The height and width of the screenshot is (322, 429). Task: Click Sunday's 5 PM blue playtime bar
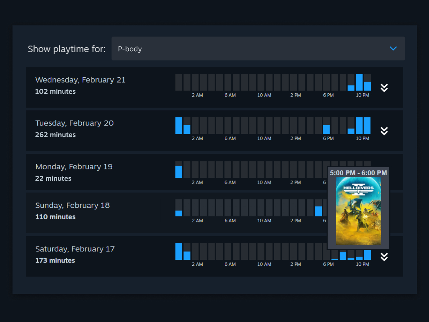pos(318,211)
